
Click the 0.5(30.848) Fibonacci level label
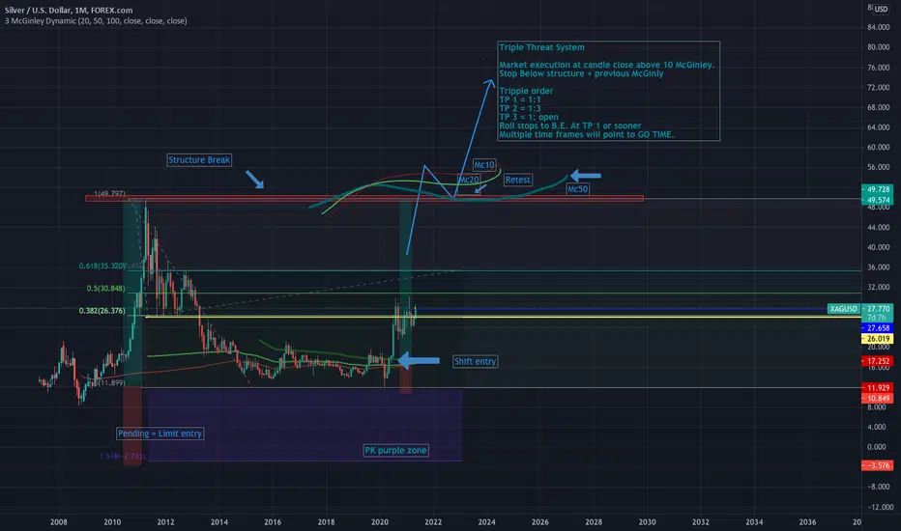(x=105, y=288)
